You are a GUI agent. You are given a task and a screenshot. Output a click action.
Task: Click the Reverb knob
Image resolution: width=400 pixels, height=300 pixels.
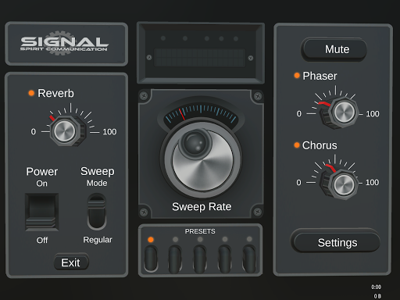point(67,130)
